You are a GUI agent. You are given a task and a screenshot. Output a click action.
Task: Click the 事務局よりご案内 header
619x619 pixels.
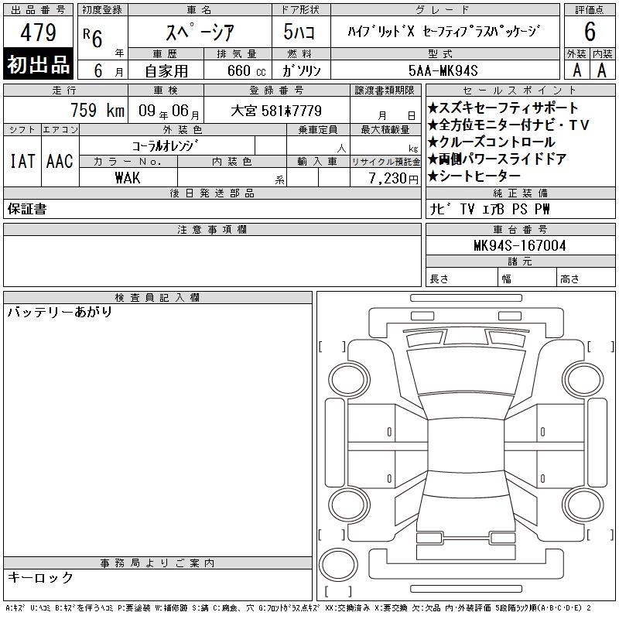point(158,563)
